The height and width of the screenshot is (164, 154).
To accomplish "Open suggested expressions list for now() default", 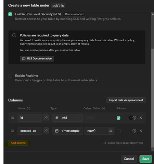I will [111, 131].
